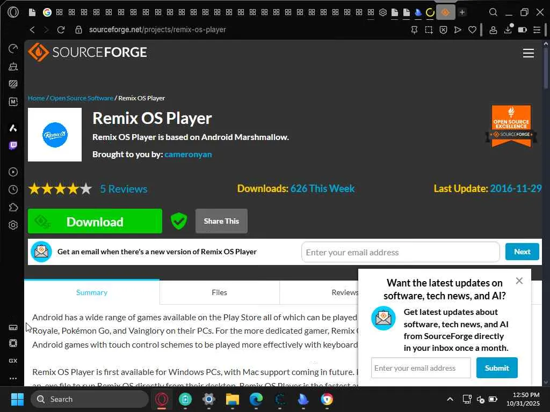Open the 5 Reviews link
The height and width of the screenshot is (412, 550).
(124, 189)
